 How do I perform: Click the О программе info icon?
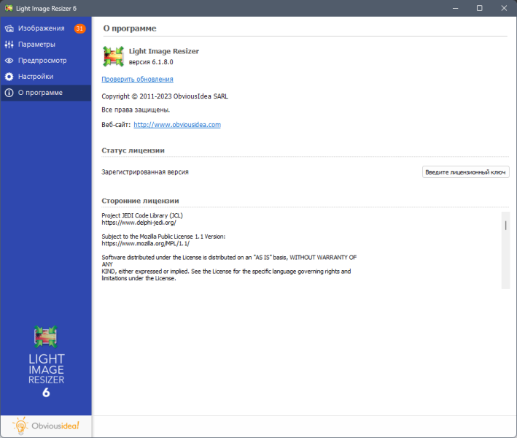click(x=9, y=93)
